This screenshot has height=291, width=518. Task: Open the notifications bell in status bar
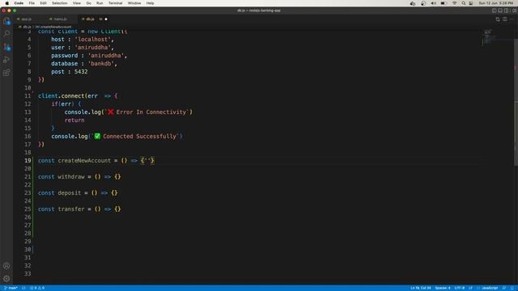point(512,288)
